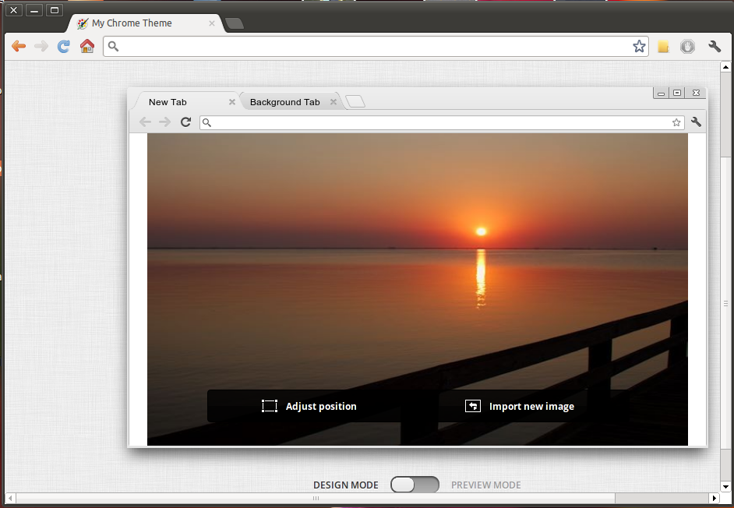The image size is (734, 508).
Task: Click the horizontal scrollbar thumb
Action: click(x=316, y=498)
